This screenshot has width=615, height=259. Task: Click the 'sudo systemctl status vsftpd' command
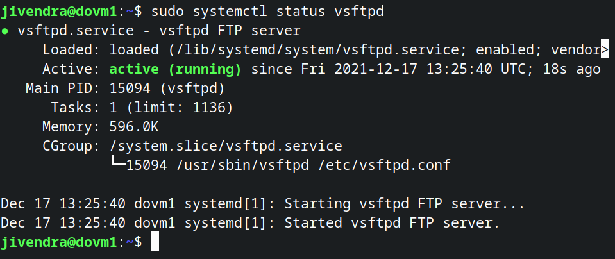(x=271, y=11)
